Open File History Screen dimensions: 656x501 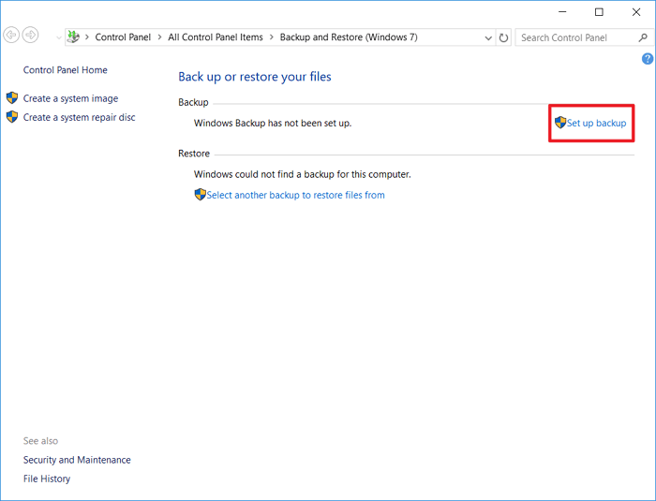pyautogui.click(x=47, y=479)
